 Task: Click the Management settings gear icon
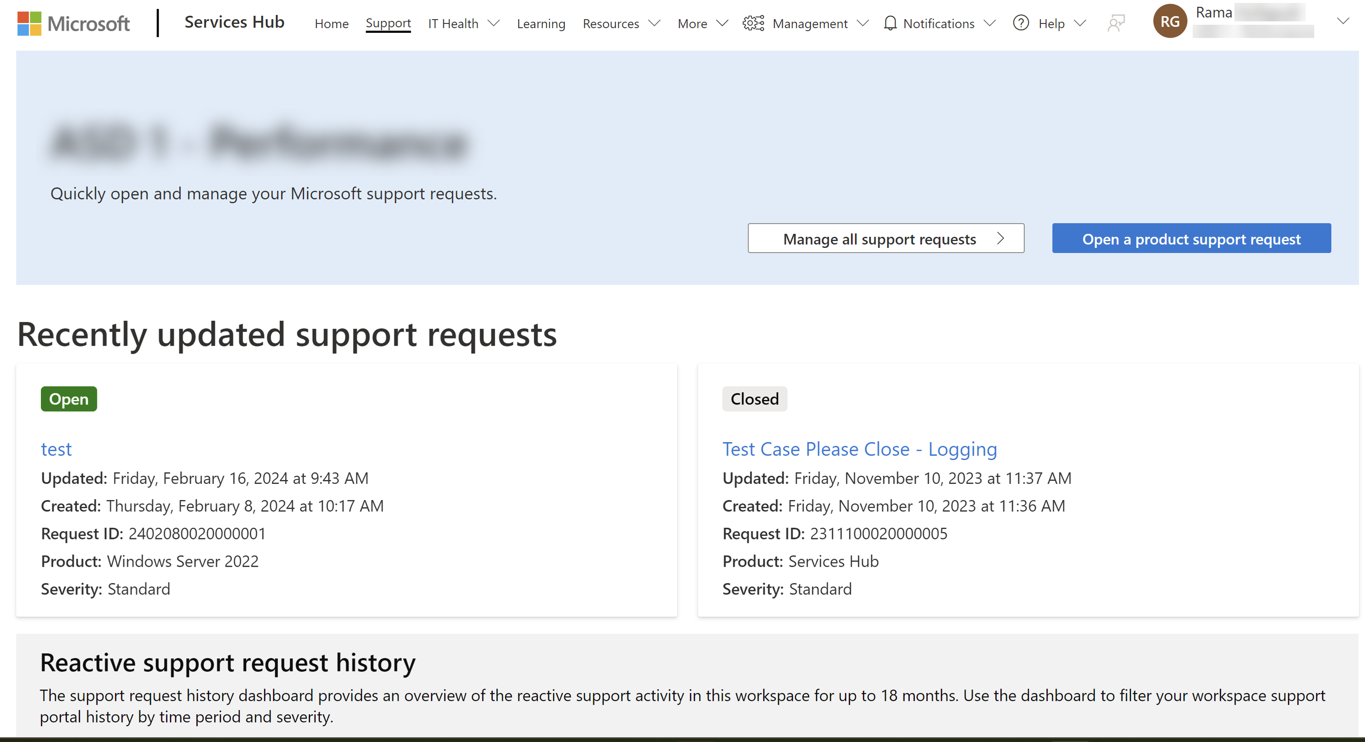click(x=750, y=24)
